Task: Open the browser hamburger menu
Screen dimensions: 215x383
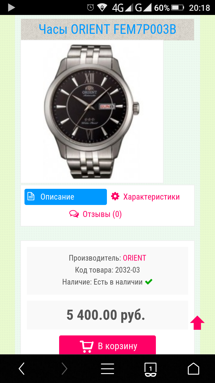Action: (x=107, y=369)
